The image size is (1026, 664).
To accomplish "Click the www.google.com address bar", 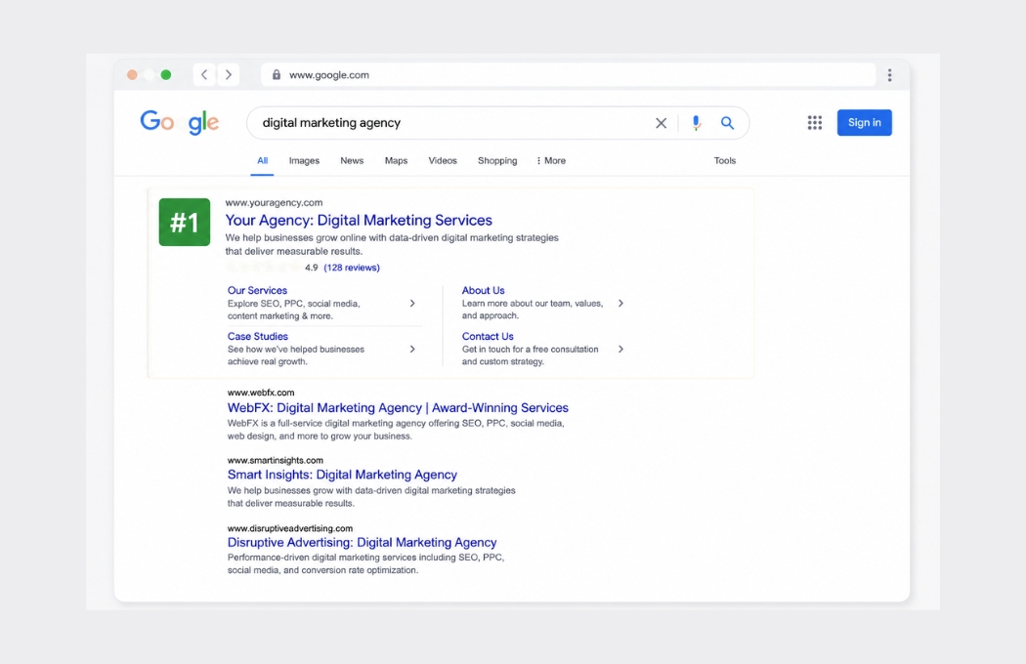I will coord(568,74).
